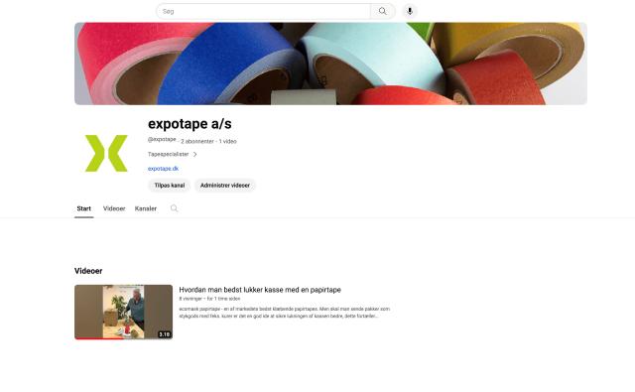Click the search magnifier button
This screenshot has width=635, height=392.
click(383, 11)
